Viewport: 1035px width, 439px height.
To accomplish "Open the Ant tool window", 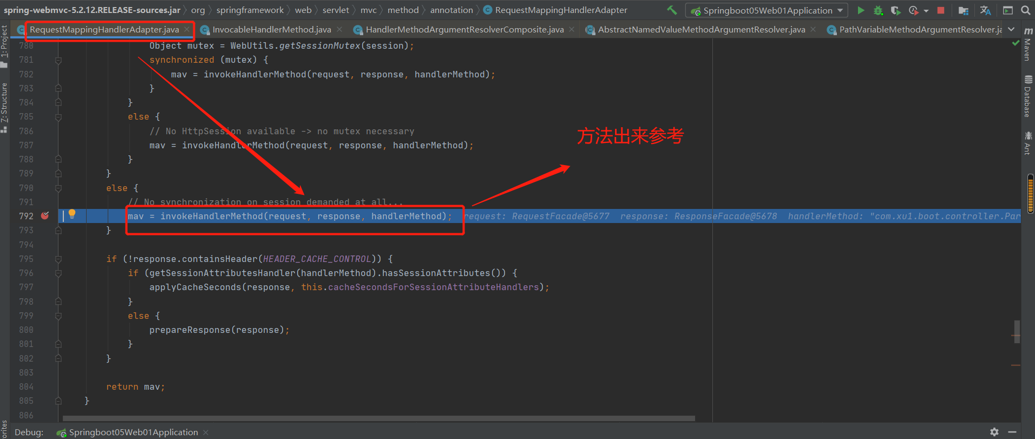I will point(1027,143).
